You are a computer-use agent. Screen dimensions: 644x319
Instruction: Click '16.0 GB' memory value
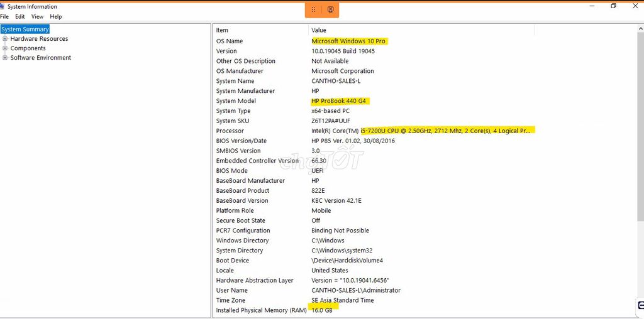tap(322, 310)
